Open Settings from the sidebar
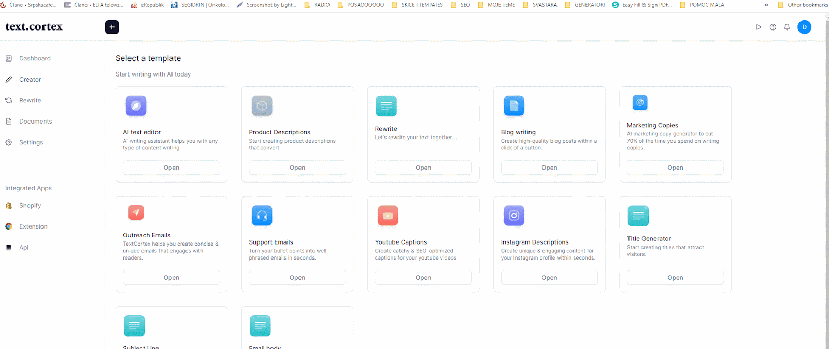 [x=31, y=142]
